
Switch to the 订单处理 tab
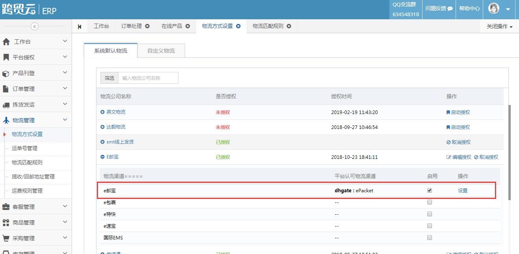pyautogui.click(x=132, y=26)
